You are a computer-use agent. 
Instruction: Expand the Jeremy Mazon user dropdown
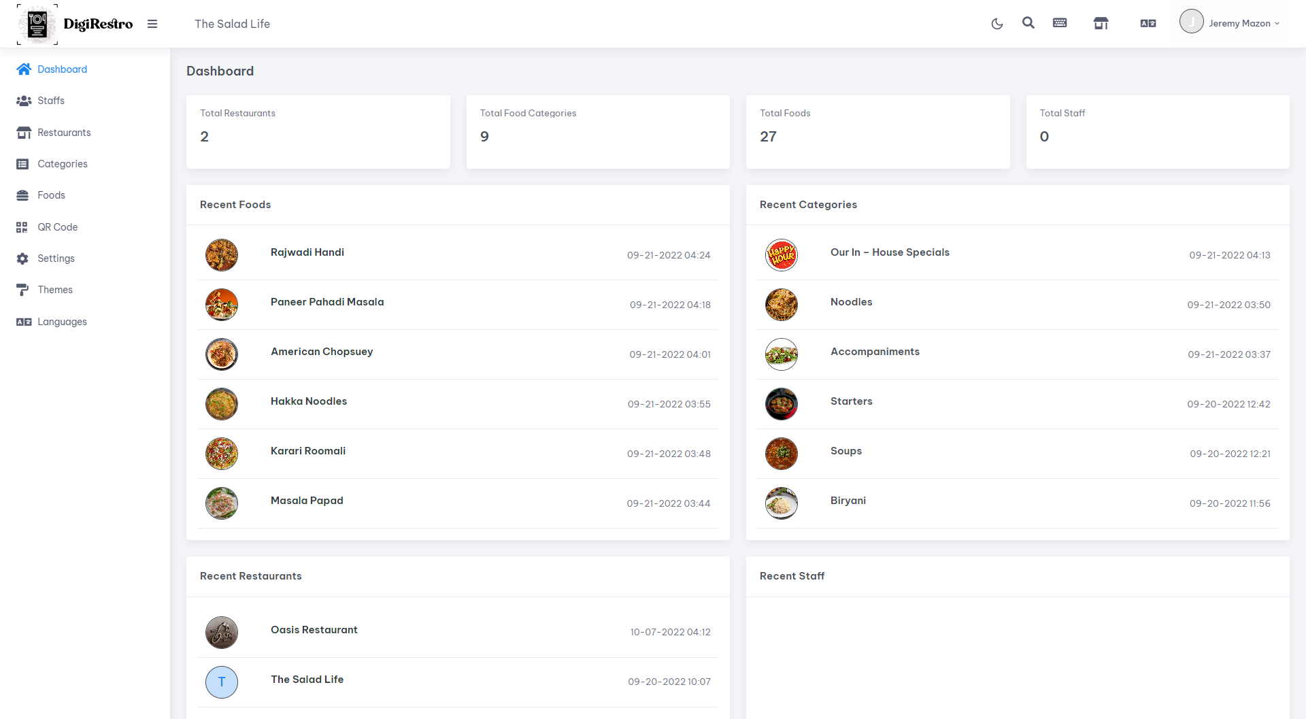pos(1230,23)
